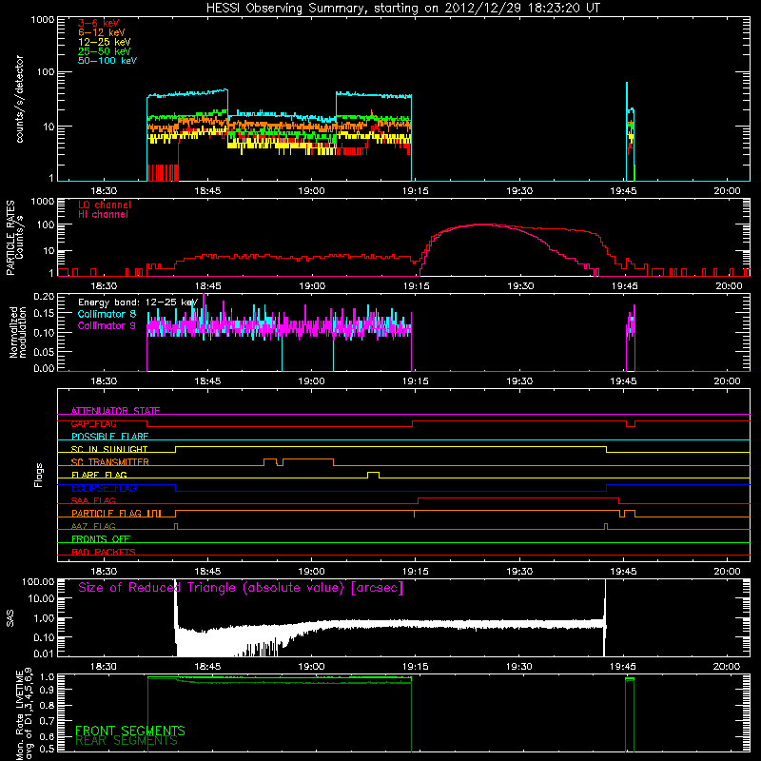This screenshot has width=761, height=761.
Task: Select the red 3-6 keV legend label
Action: point(99,23)
